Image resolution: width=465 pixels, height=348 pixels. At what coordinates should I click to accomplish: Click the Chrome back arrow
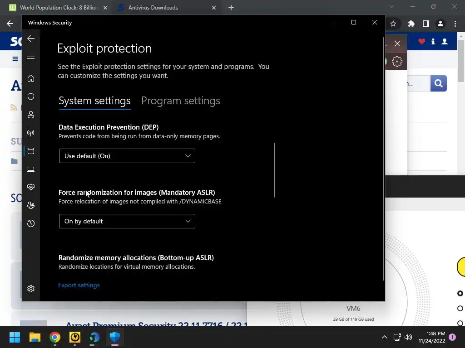[x=10, y=24]
